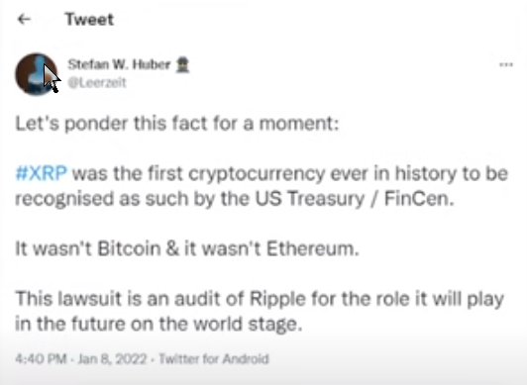Click the "Let's ponder this fact" line

point(177,124)
